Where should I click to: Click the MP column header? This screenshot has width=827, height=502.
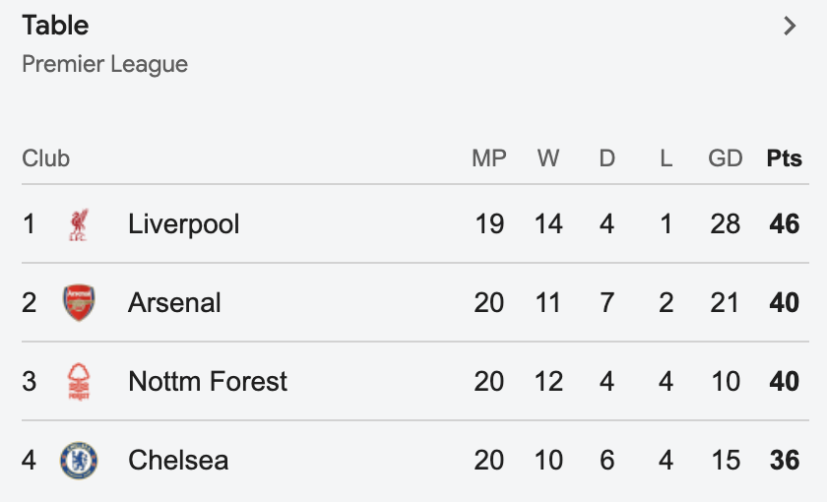(489, 158)
